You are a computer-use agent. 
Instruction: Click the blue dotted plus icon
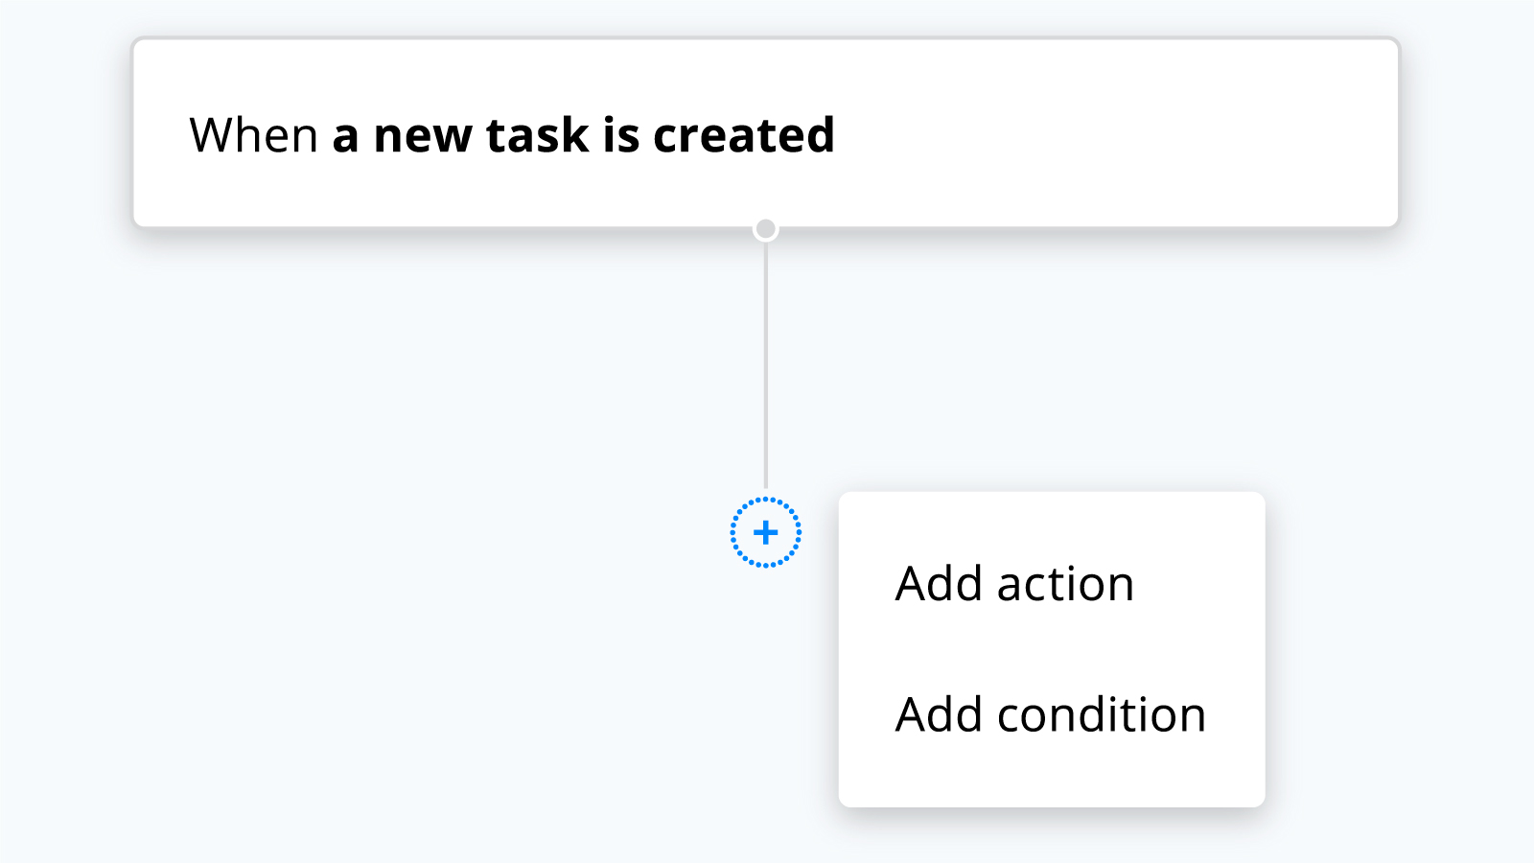pyautogui.click(x=765, y=532)
